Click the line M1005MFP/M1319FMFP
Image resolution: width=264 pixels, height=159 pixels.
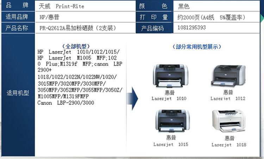pyautogui.click(x=63, y=96)
